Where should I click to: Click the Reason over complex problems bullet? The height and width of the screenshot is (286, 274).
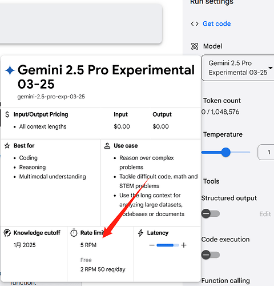tap(147, 162)
